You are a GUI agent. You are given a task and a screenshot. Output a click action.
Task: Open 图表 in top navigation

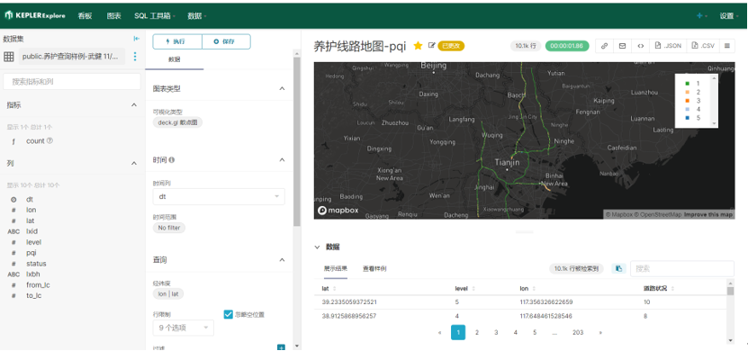pyautogui.click(x=113, y=15)
